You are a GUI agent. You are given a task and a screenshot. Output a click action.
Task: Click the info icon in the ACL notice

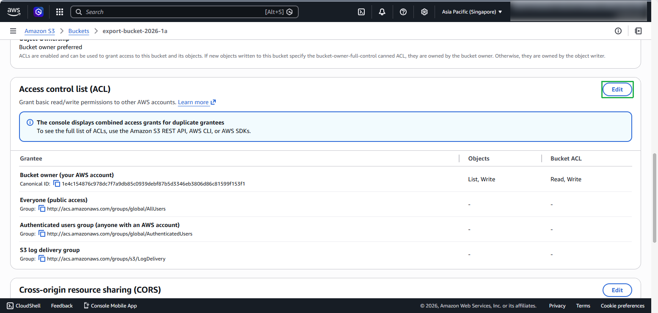(x=30, y=122)
